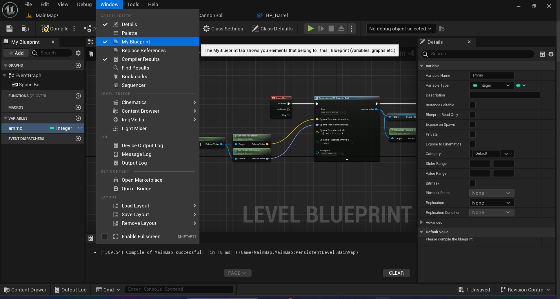Select Replace References menu entry
This screenshot has width=560, height=299.
click(x=148, y=50)
